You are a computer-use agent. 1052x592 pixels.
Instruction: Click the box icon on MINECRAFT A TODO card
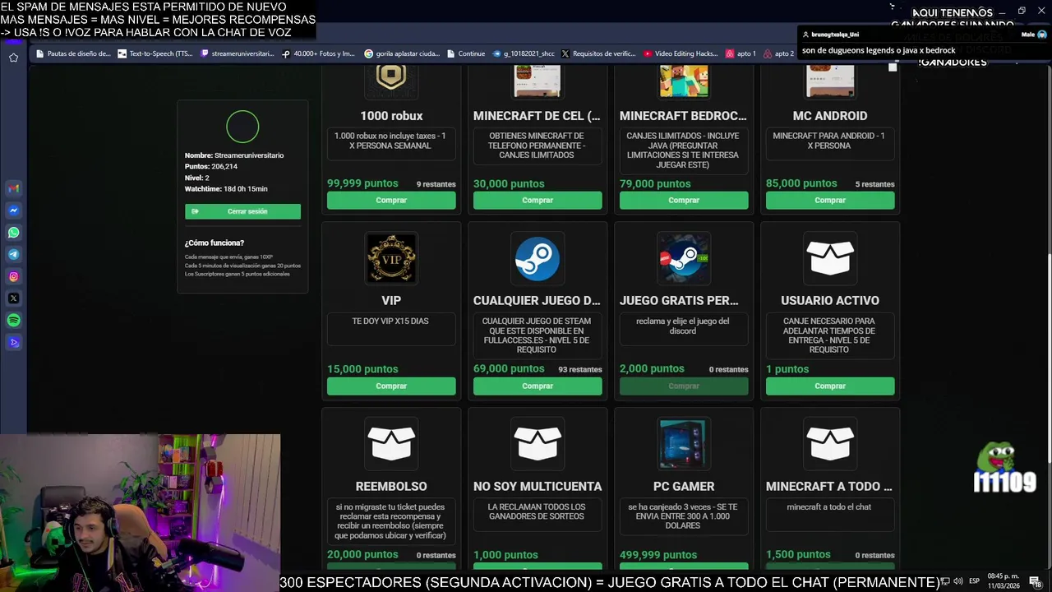[x=830, y=444]
